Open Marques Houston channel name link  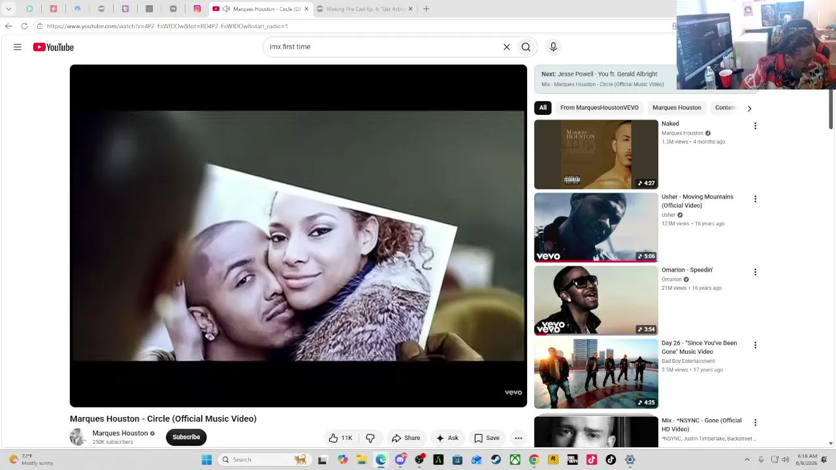point(120,433)
